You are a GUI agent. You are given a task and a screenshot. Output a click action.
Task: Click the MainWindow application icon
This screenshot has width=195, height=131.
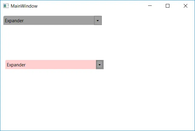[x=6, y=6]
